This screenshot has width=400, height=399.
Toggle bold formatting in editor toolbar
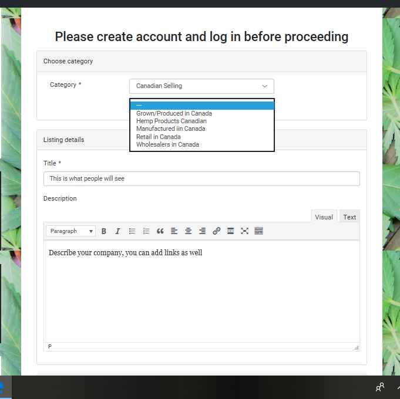click(x=103, y=231)
